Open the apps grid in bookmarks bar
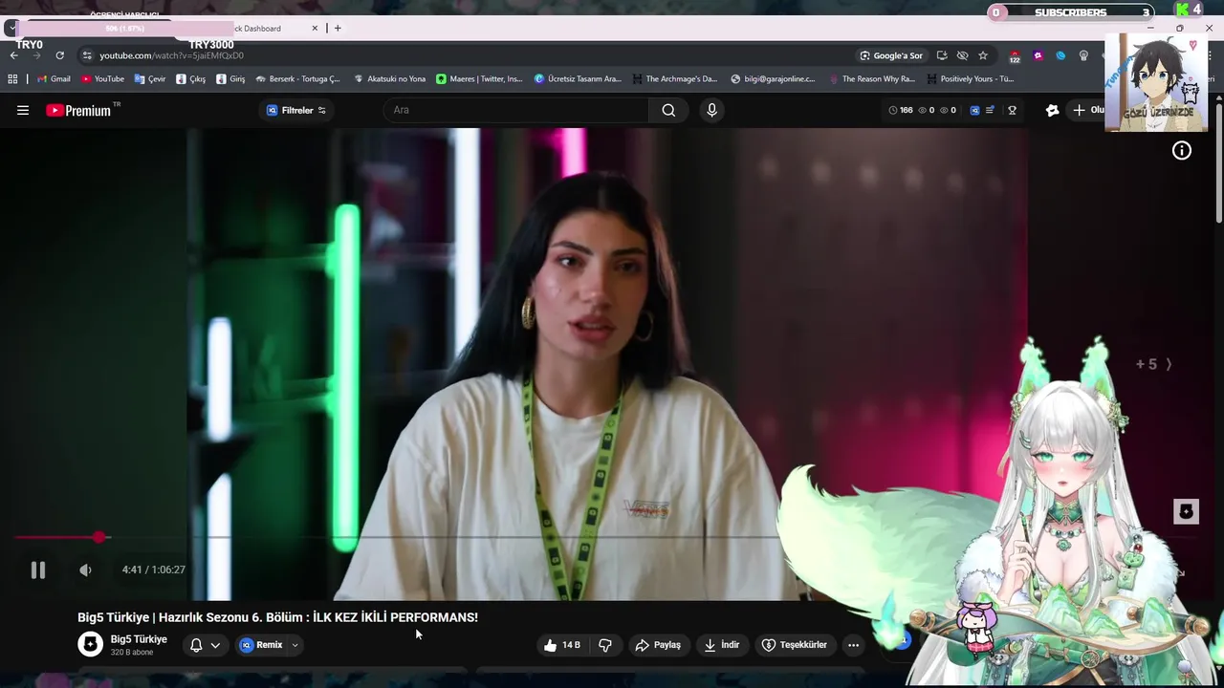1224x688 pixels. 12,79
